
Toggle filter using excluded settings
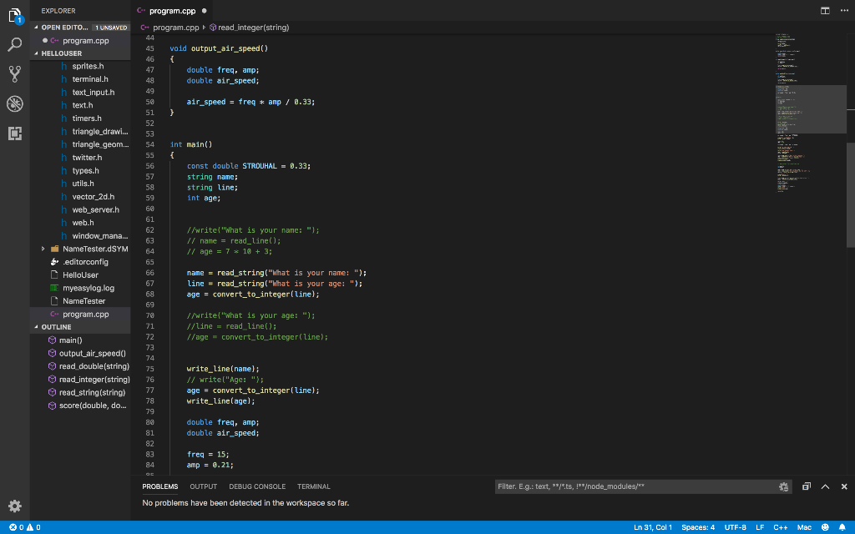tap(783, 486)
